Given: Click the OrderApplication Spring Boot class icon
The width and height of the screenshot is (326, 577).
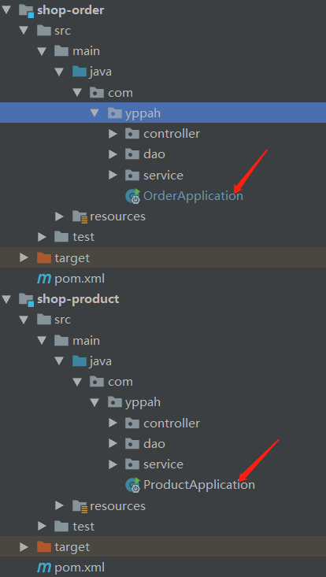Looking at the screenshot, I should pos(133,196).
